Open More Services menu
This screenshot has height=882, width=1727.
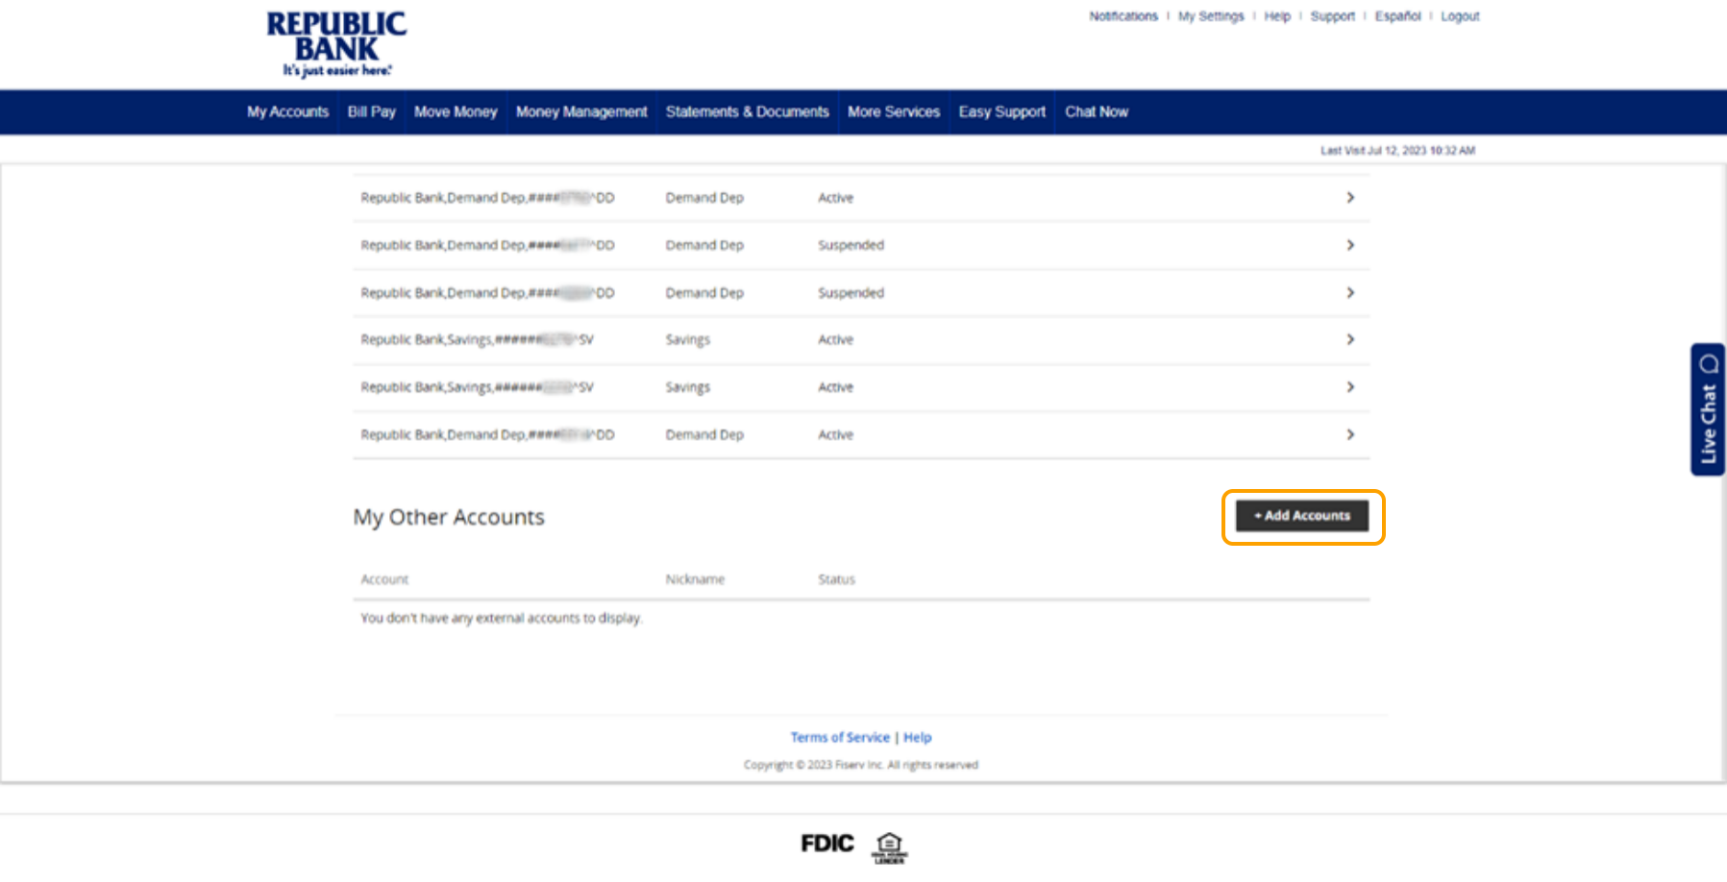tap(894, 111)
